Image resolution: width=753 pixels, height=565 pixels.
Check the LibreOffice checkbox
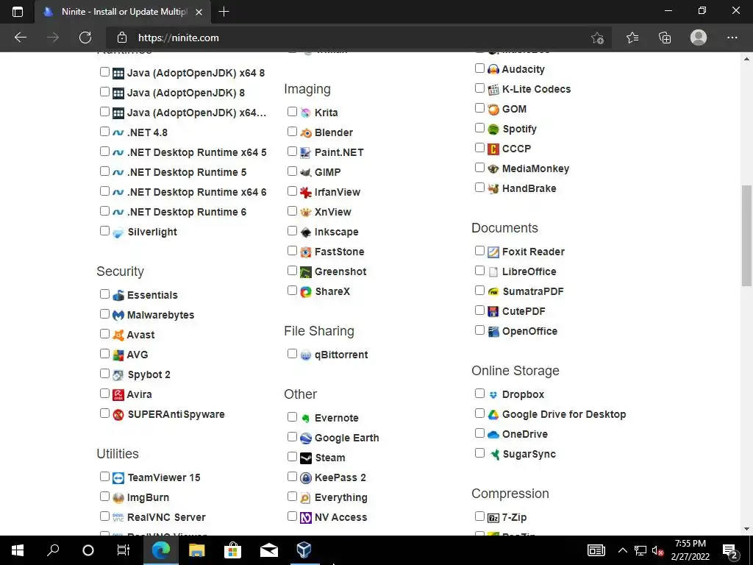(x=479, y=271)
